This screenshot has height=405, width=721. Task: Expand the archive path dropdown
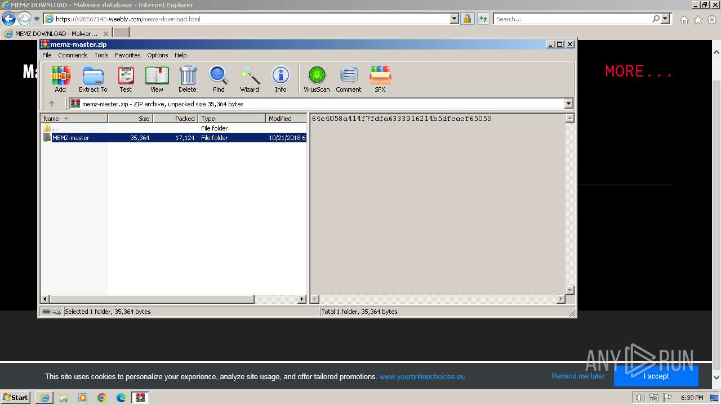(568, 103)
